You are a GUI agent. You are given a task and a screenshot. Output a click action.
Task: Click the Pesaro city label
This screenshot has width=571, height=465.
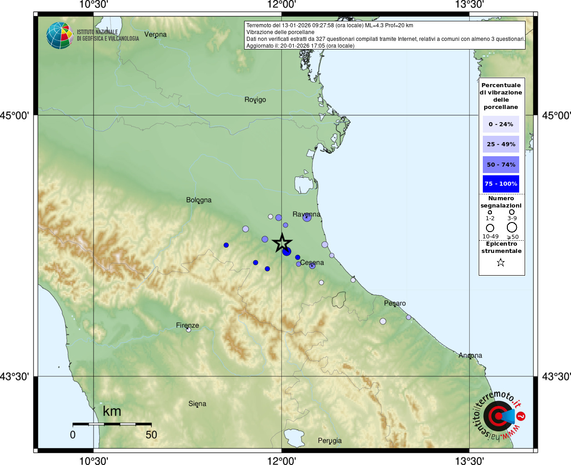(x=395, y=303)
